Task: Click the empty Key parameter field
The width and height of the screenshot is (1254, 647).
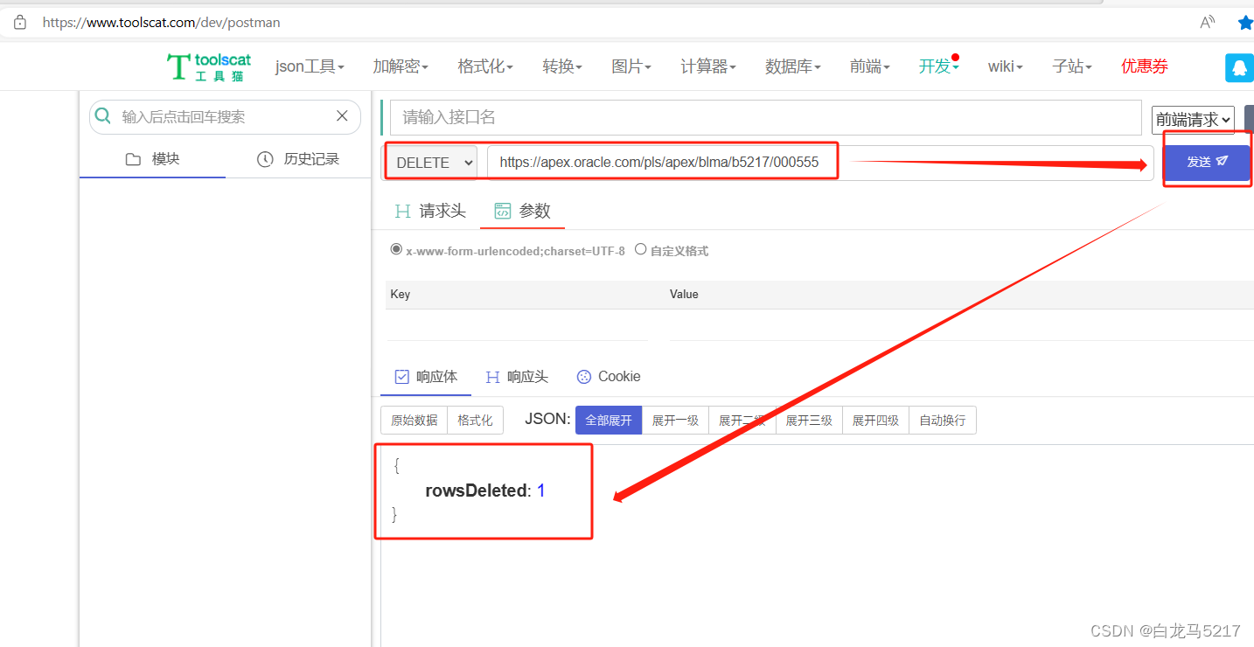Action: point(517,325)
